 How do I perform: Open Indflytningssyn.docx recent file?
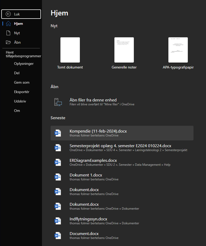(x=122, y=221)
